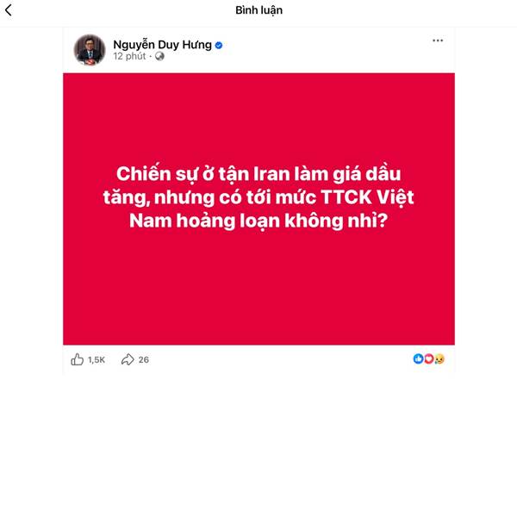Open Nguyễn Duy Hưng's profile picture

[90, 50]
